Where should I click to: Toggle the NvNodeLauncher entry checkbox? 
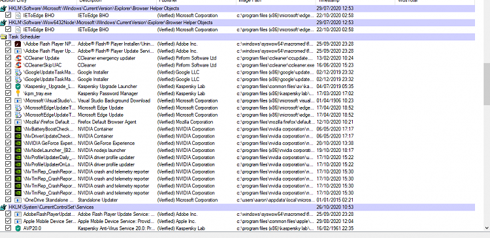[8, 151]
